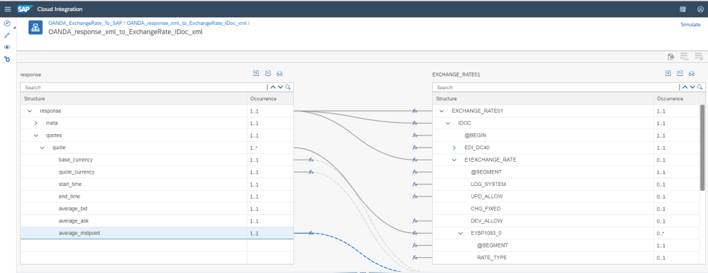Open the Discover compass icon in the sidebar

coord(7,23)
